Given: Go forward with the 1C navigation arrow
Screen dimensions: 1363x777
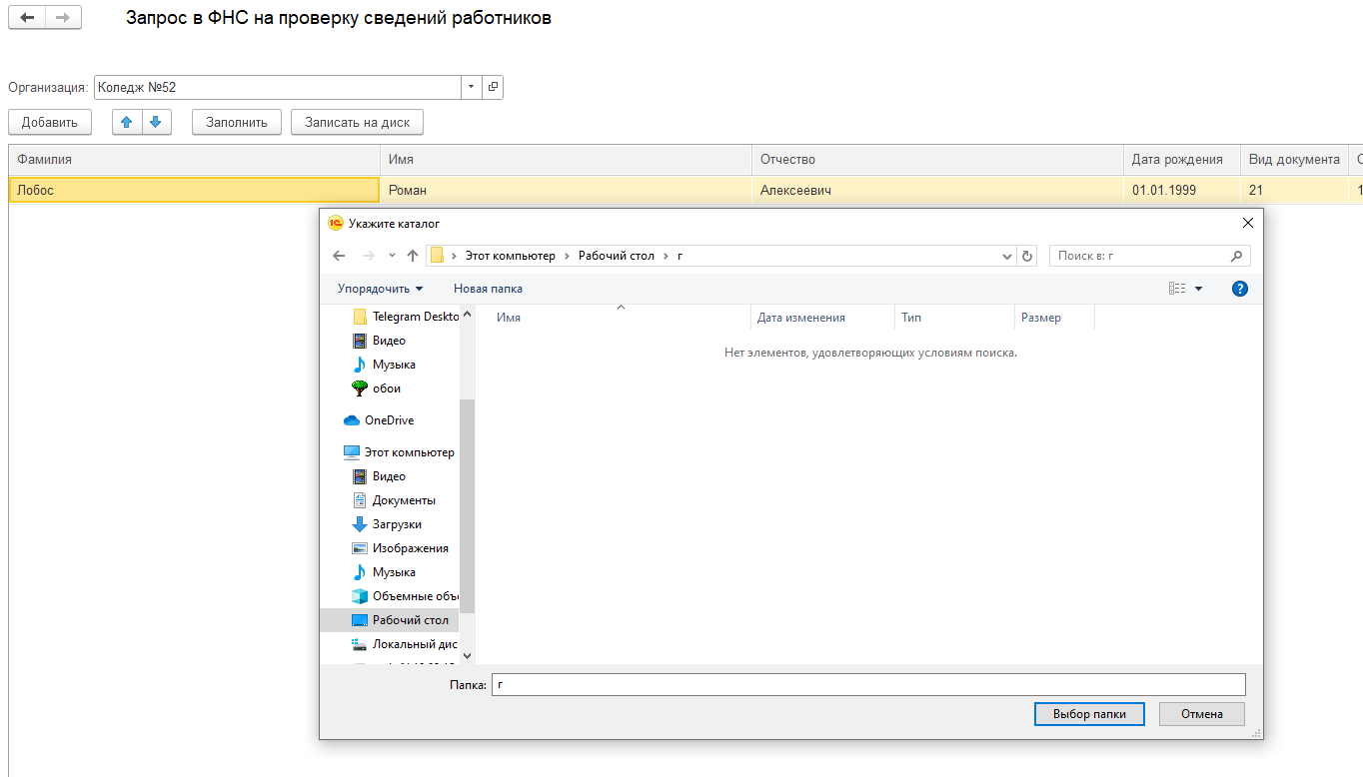Looking at the screenshot, I should pyautogui.click(x=63, y=18).
